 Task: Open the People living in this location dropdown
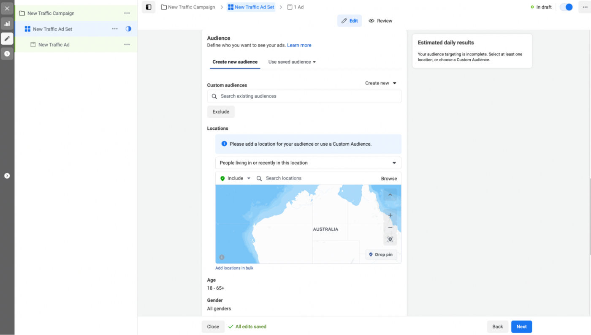click(308, 163)
